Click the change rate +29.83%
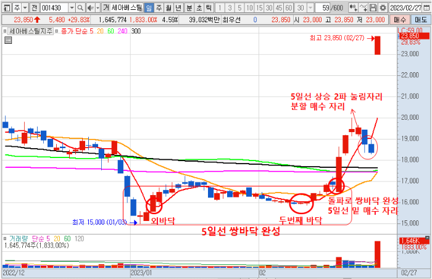This screenshot has width=432, height=279. 79,20
